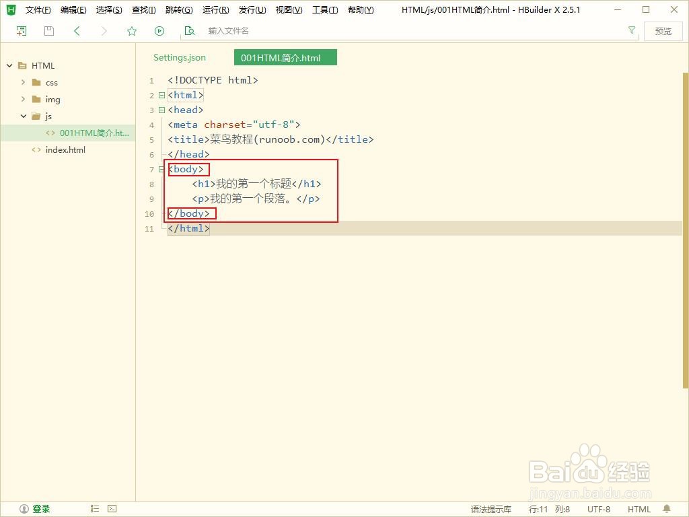This screenshot has height=517, width=689.
Task: Click the js open folder icon
Action: tap(36, 116)
